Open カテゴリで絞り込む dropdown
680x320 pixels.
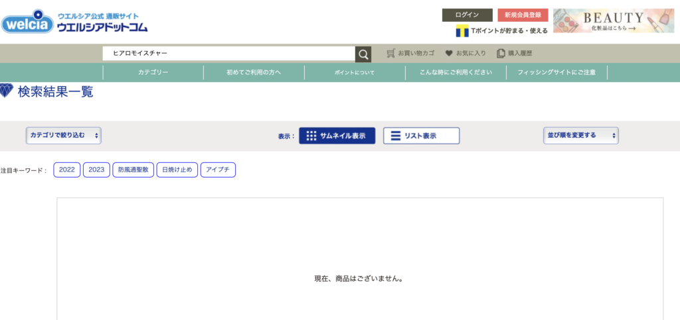[x=63, y=135]
